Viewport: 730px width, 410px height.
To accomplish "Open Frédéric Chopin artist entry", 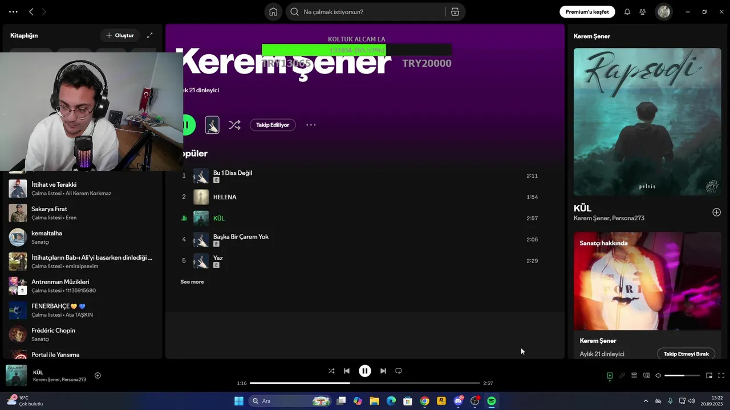I will tap(83, 334).
